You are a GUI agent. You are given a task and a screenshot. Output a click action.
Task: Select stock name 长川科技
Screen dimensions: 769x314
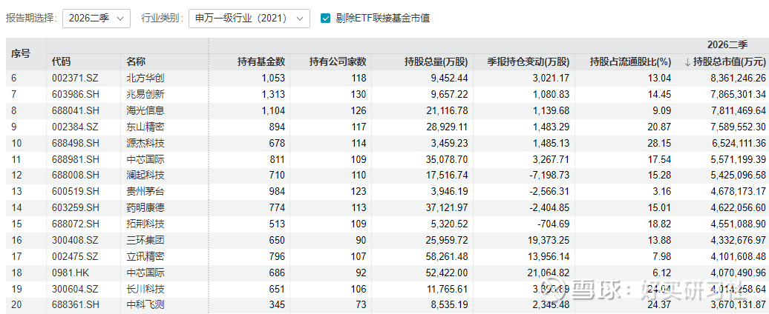pos(145,289)
